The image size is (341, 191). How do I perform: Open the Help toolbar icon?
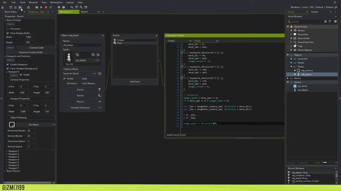(63, 7)
